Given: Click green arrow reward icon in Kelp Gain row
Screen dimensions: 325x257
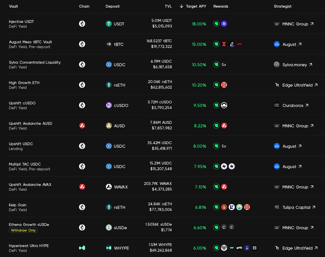Looking at the screenshot, I should click(239, 207).
